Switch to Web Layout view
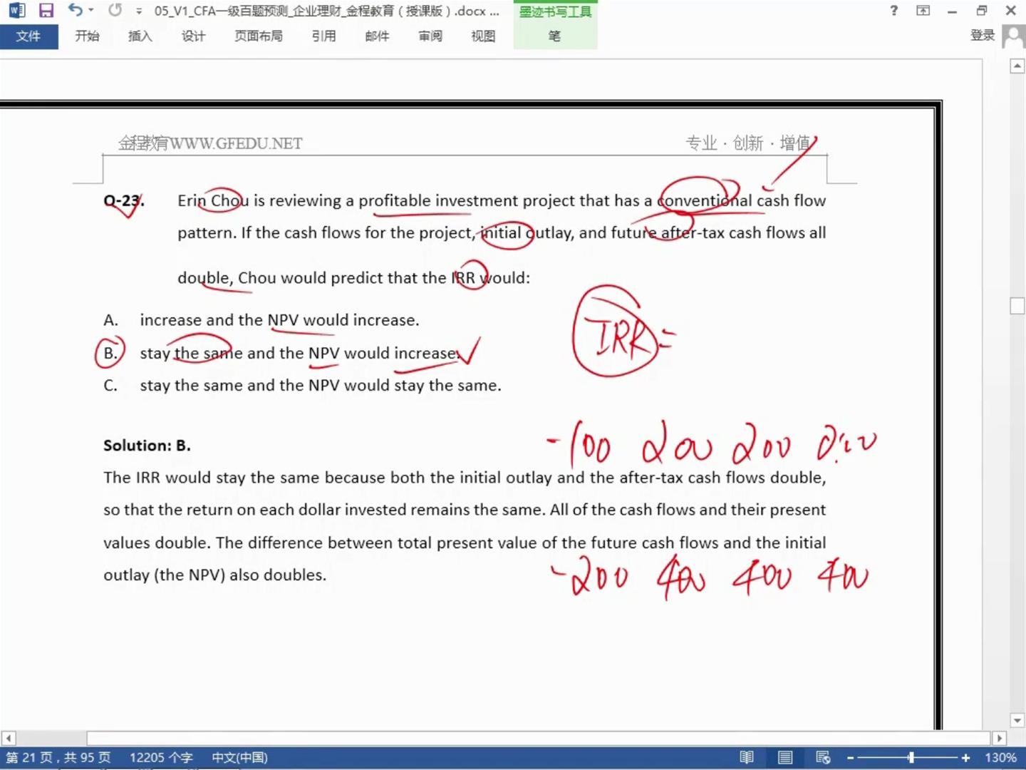Image resolution: width=1026 pixels, height=770 pixels. (823, 757)
